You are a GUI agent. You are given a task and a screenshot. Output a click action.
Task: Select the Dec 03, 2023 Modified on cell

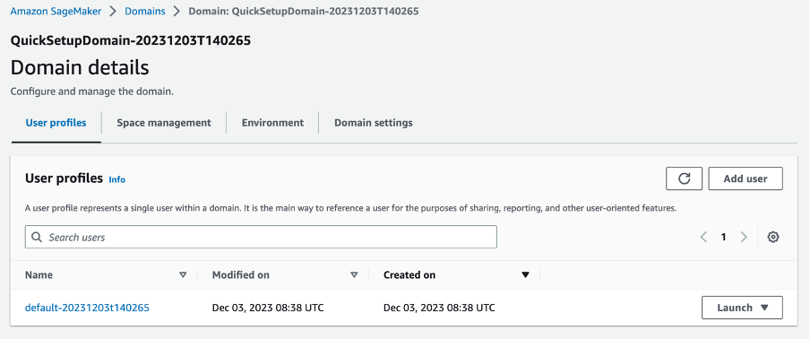[x=268, y=308]
